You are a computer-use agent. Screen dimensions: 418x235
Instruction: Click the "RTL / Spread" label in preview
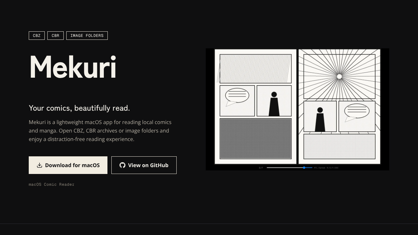319,168
